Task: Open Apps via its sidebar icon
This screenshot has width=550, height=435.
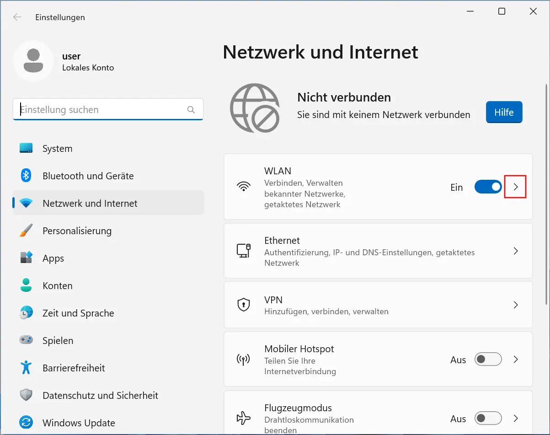Action: pyautogui.click(x=26, y=258)
